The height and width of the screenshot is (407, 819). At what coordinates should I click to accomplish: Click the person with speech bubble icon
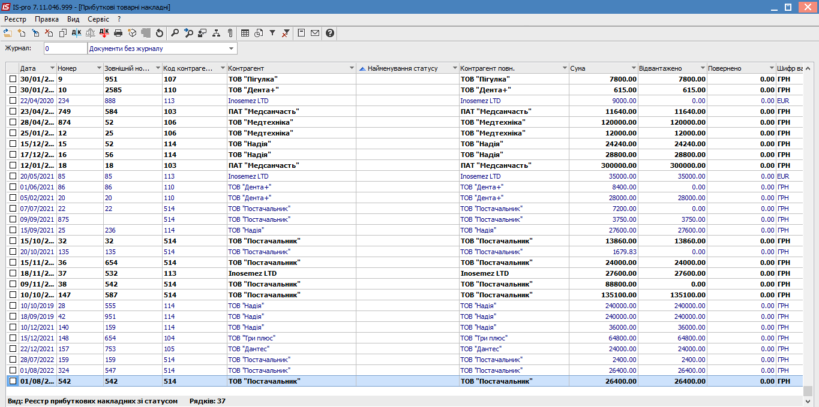[202, 33]
